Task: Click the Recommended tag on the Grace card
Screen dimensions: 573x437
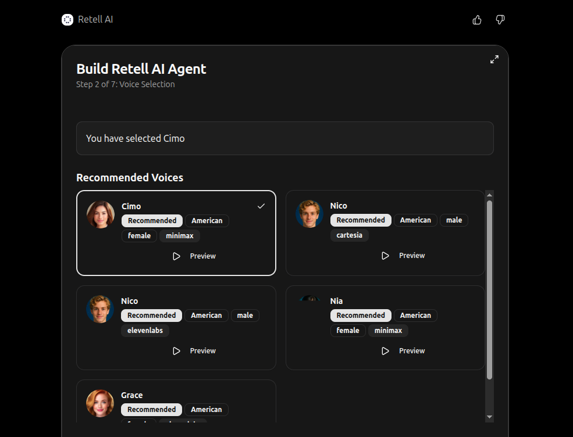Action: click(x=152, y=410)
